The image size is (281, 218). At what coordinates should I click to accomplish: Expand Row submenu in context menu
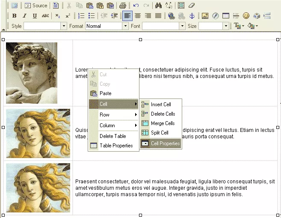pyautogui.click(x=113, y=115)
